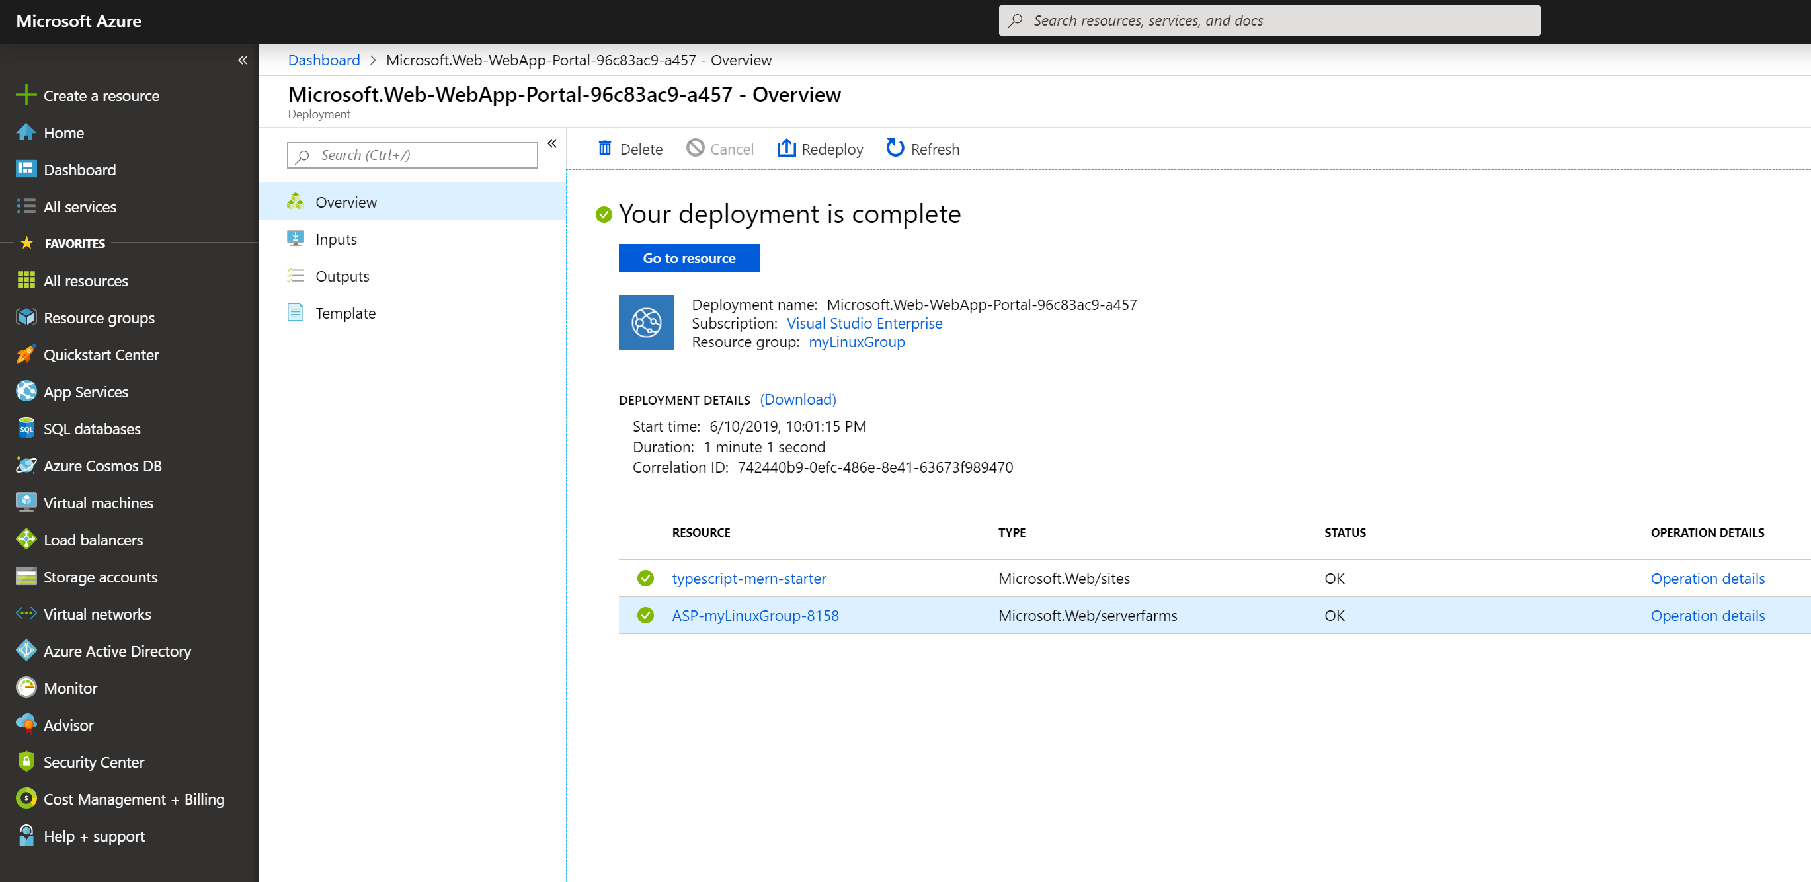The image size is (1811, 882).
Task: Open Operation details for ASP-myLinuxGroup-8158
Action: pos(1707,616)
